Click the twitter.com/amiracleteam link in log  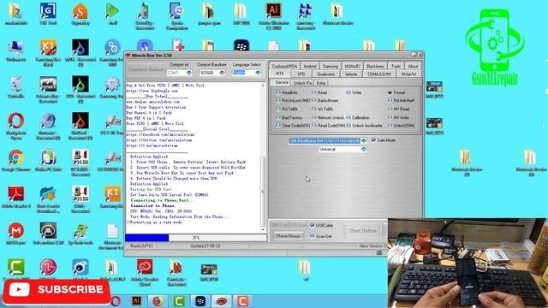point(159,140)
